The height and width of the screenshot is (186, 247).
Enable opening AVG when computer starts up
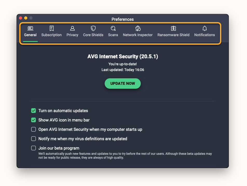(34, 129)
